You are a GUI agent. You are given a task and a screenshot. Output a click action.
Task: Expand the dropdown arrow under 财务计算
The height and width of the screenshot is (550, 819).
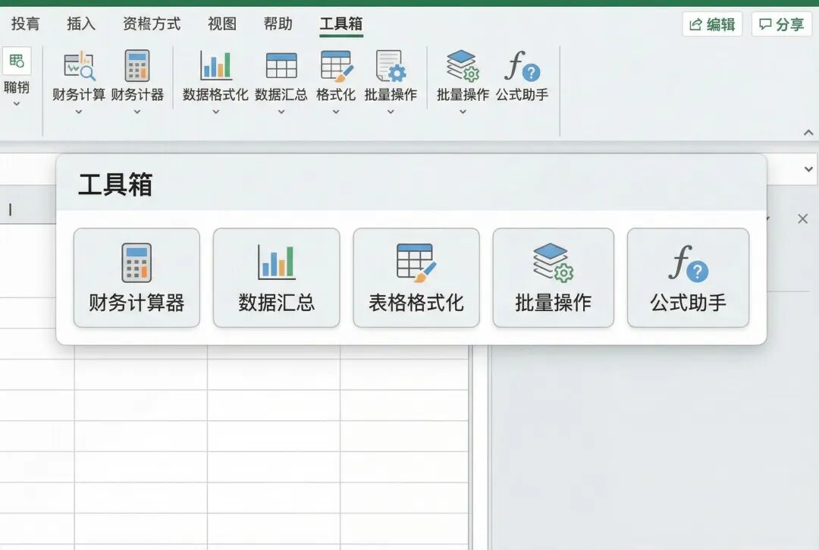coord(79,112)
